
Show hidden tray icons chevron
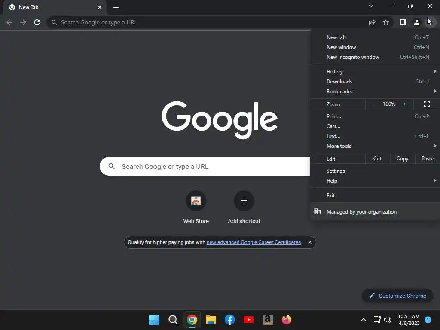pos(364,320)
